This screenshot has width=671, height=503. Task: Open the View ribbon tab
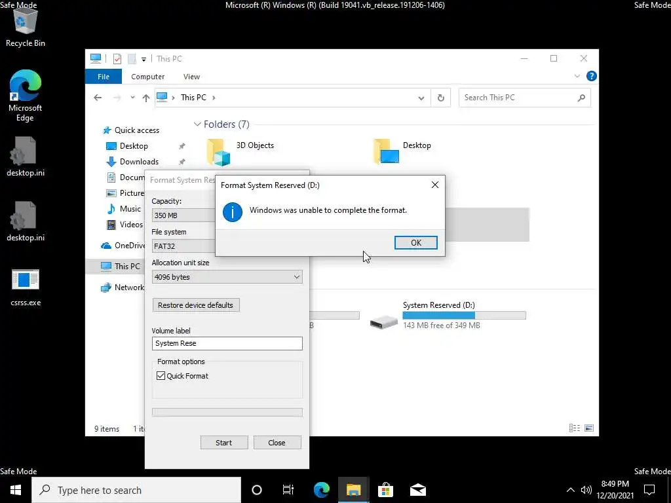point(191,77)
